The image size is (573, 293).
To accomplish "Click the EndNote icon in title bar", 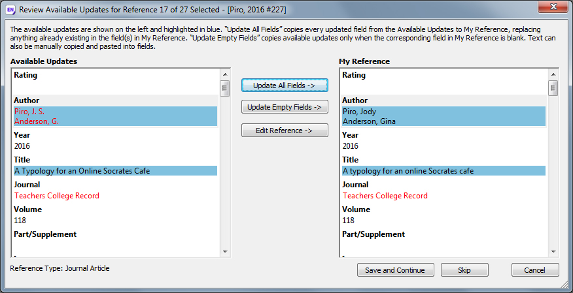I will click(x=10, y=10).
